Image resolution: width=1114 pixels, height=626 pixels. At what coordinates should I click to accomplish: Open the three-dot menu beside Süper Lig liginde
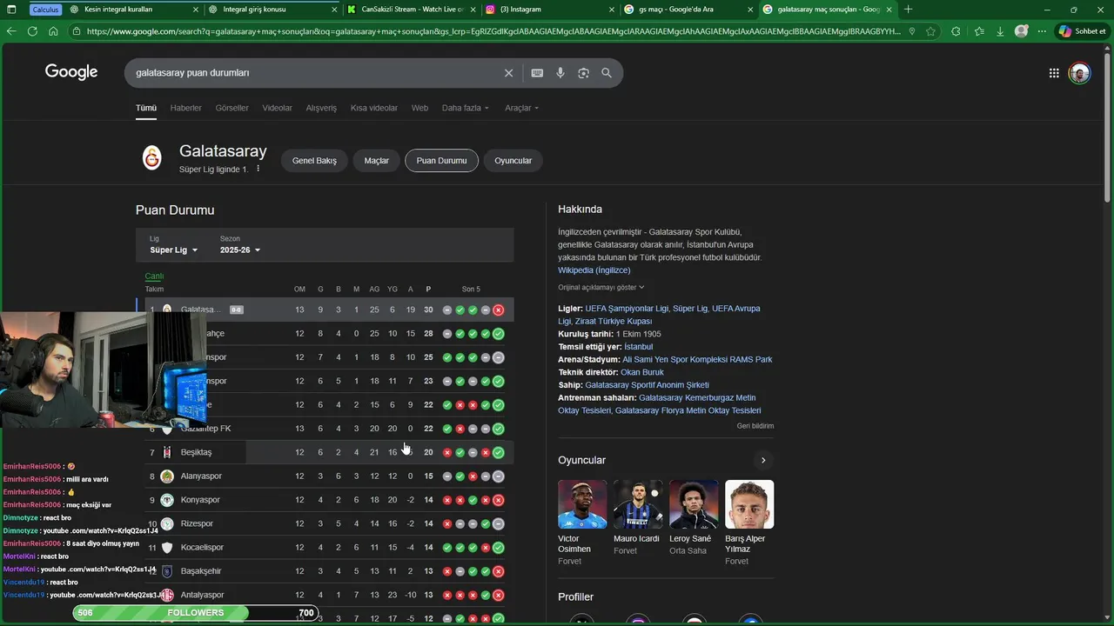pos(258,169)
